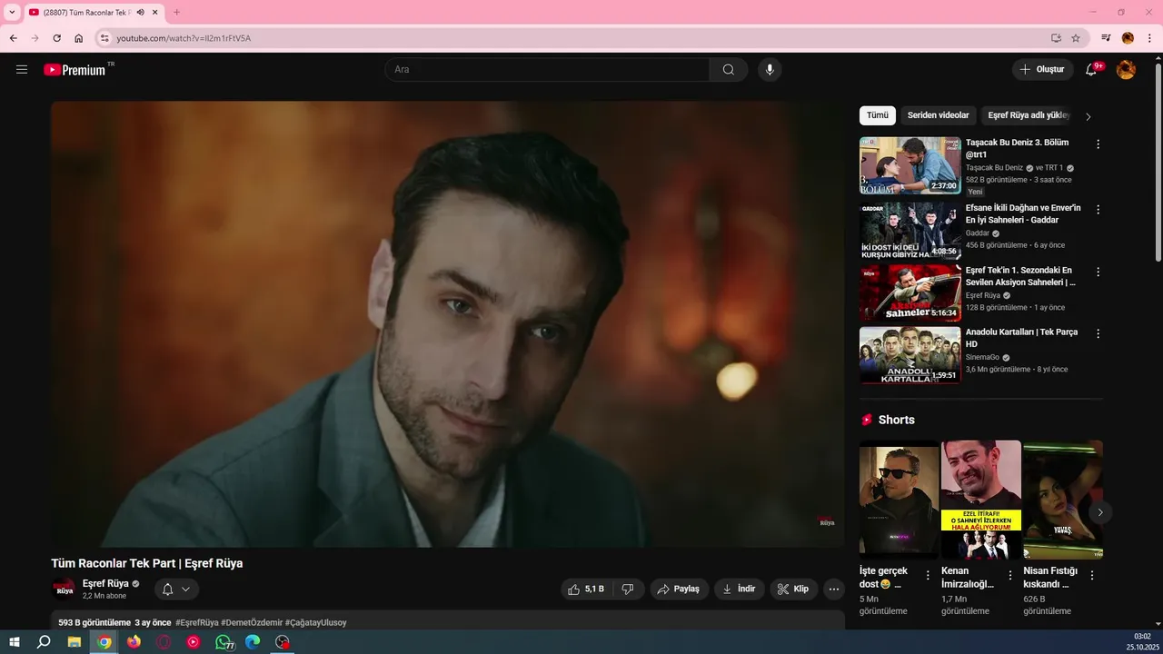Focus the Ara search field

(547, 70)
